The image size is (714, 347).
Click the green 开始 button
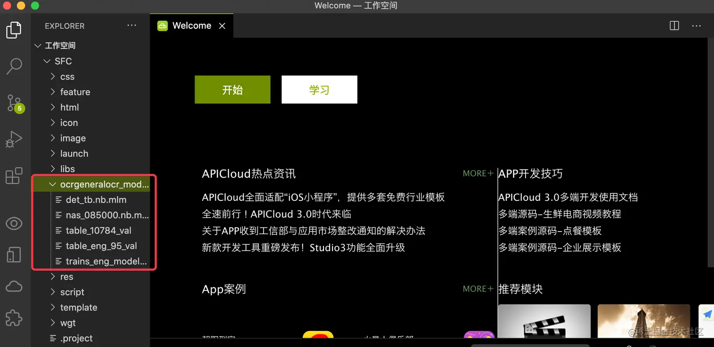(x=232, y=90)
